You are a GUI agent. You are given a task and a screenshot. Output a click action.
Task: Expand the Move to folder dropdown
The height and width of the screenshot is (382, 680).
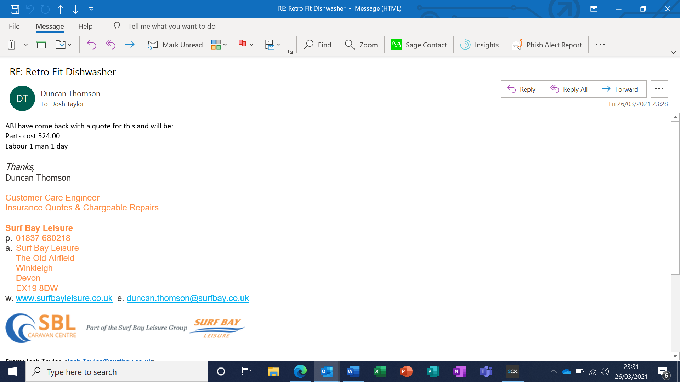click(69, 45)
